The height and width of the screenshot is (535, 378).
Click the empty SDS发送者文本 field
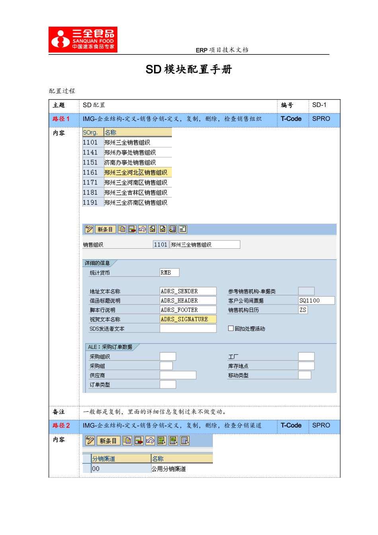click(188, 328)
